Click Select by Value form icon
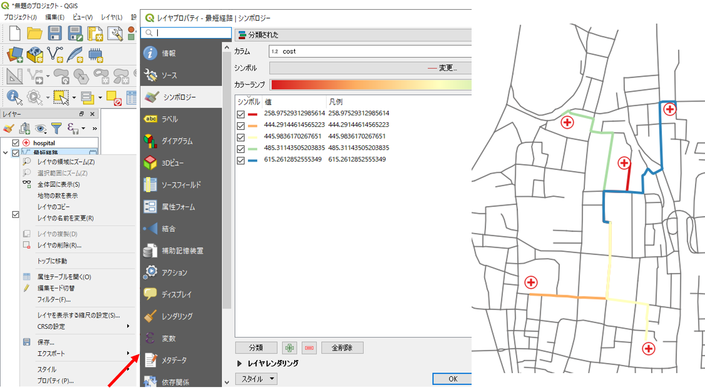 [x=88, y=97]
